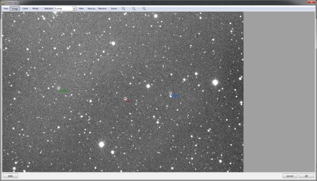
Task: Select the green-labeled marked star
Action: pos(59,88)
